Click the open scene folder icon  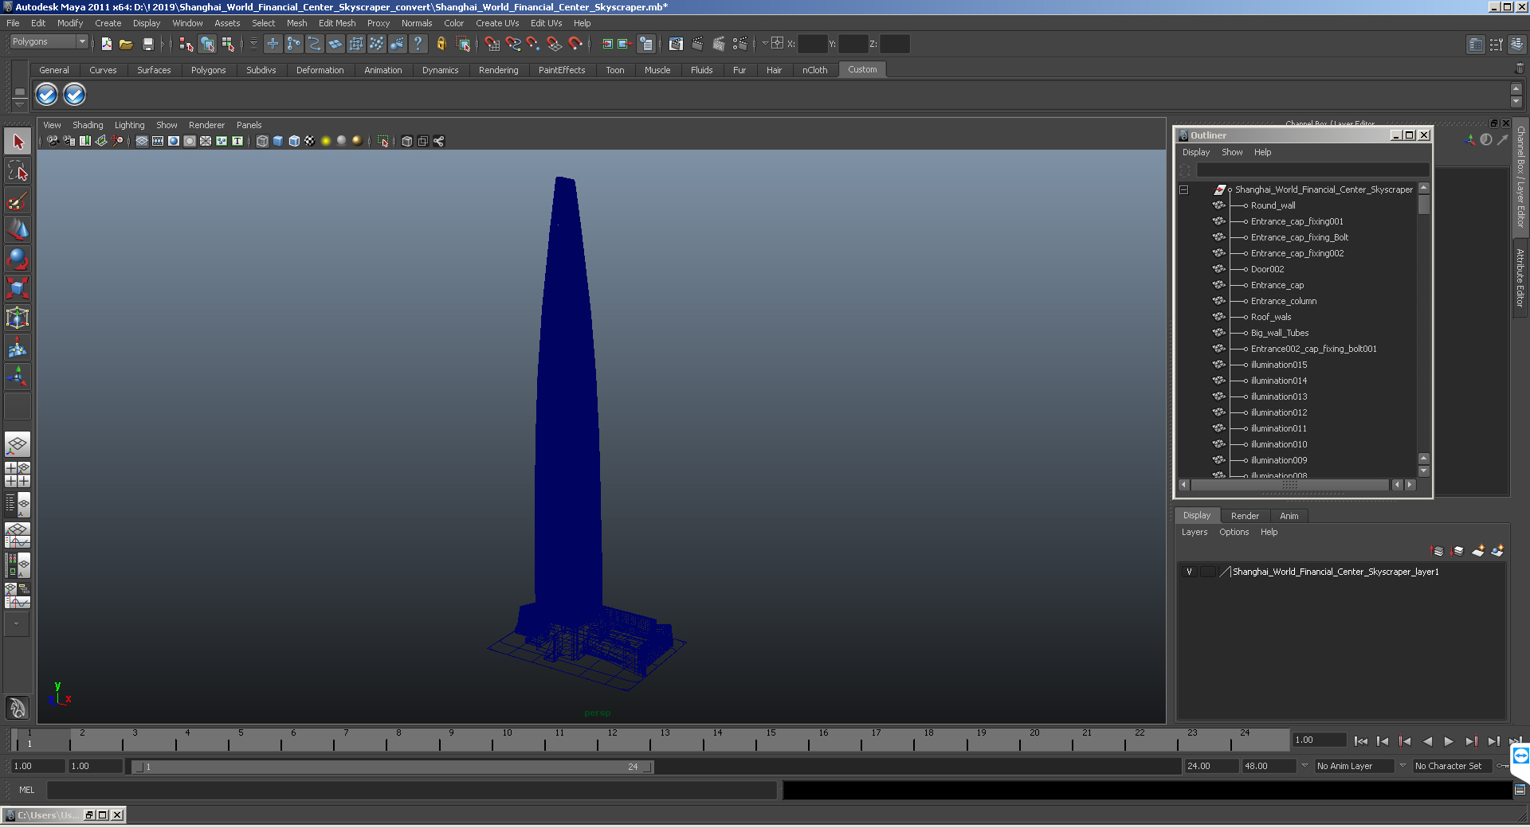(126, 44)
